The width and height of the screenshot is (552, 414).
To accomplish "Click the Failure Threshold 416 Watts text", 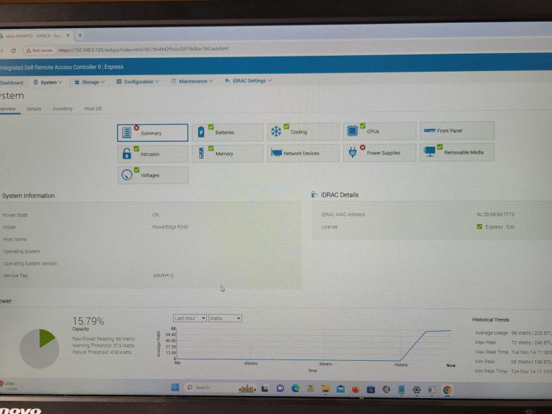I will click(101, 352).
